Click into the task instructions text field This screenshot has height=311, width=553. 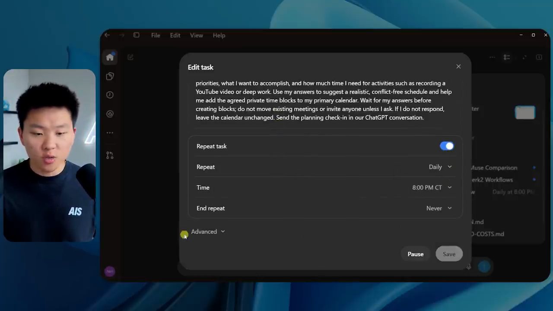point(325,102)
